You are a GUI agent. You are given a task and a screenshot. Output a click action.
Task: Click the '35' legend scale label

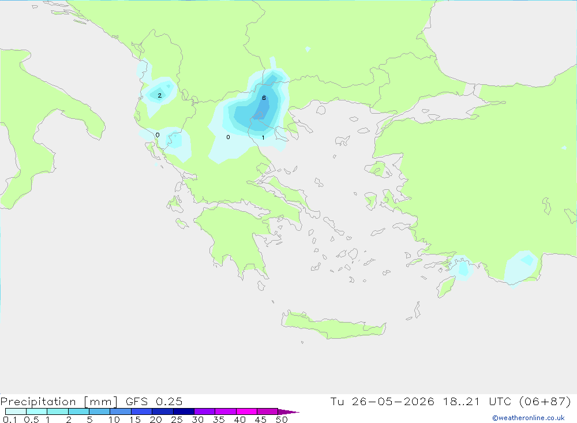(x=219, y=420)
